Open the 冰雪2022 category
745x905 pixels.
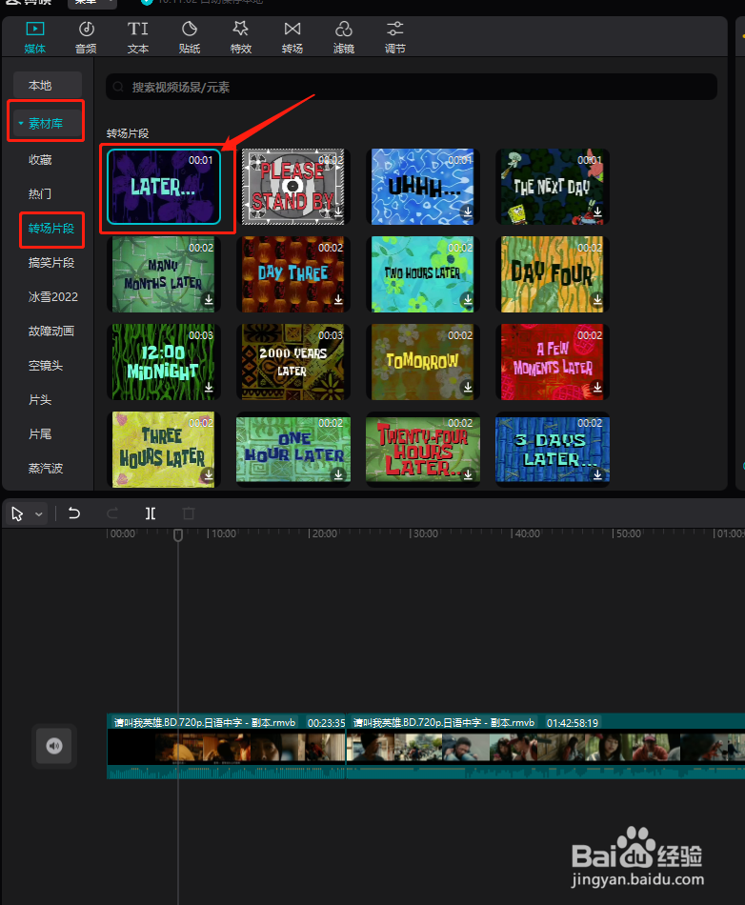pyautogui.click(x=53, y=296)
